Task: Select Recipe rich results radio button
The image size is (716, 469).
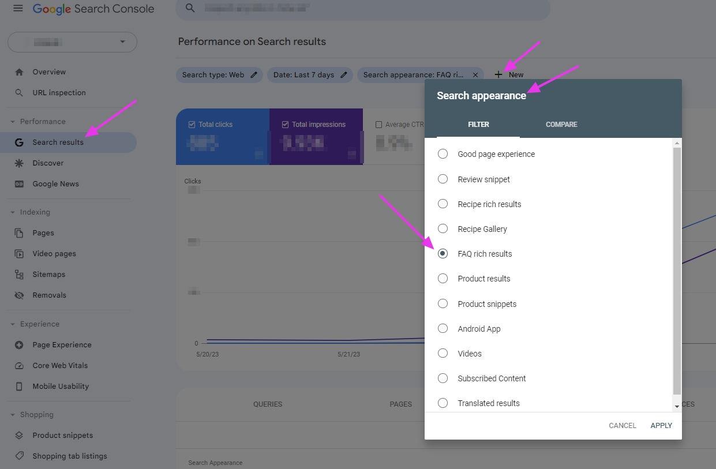Action: pos(443,204)
